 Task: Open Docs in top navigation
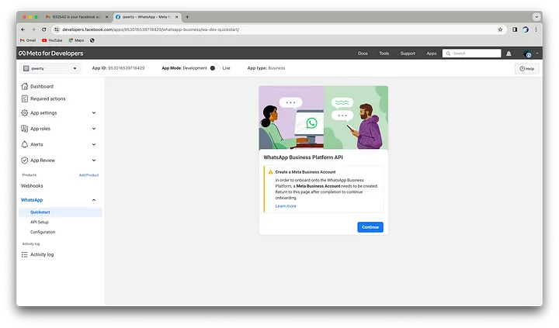(363, 54)
